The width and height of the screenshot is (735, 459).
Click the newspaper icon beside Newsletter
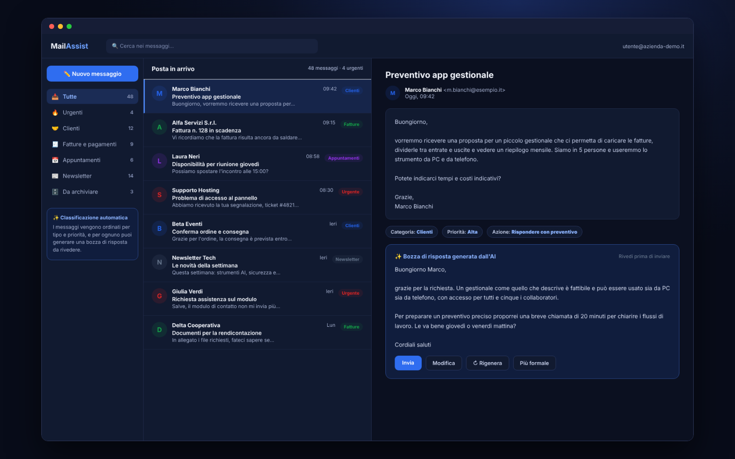coord(55,176)
